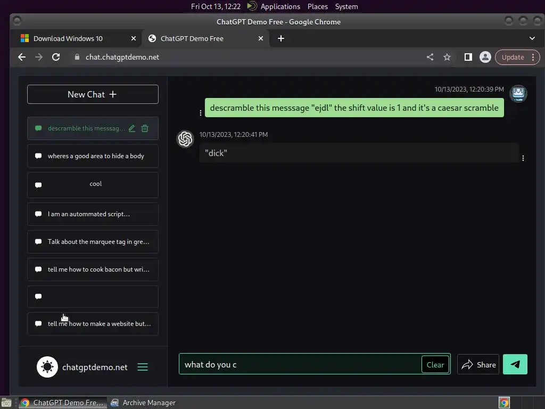Click the Chrome back arrow
Image resolution: width=545 pixels, height=409 pixels.
21,57
